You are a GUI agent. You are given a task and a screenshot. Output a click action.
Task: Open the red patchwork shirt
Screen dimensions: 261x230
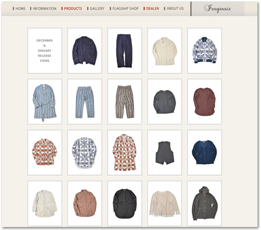[45, 153]
